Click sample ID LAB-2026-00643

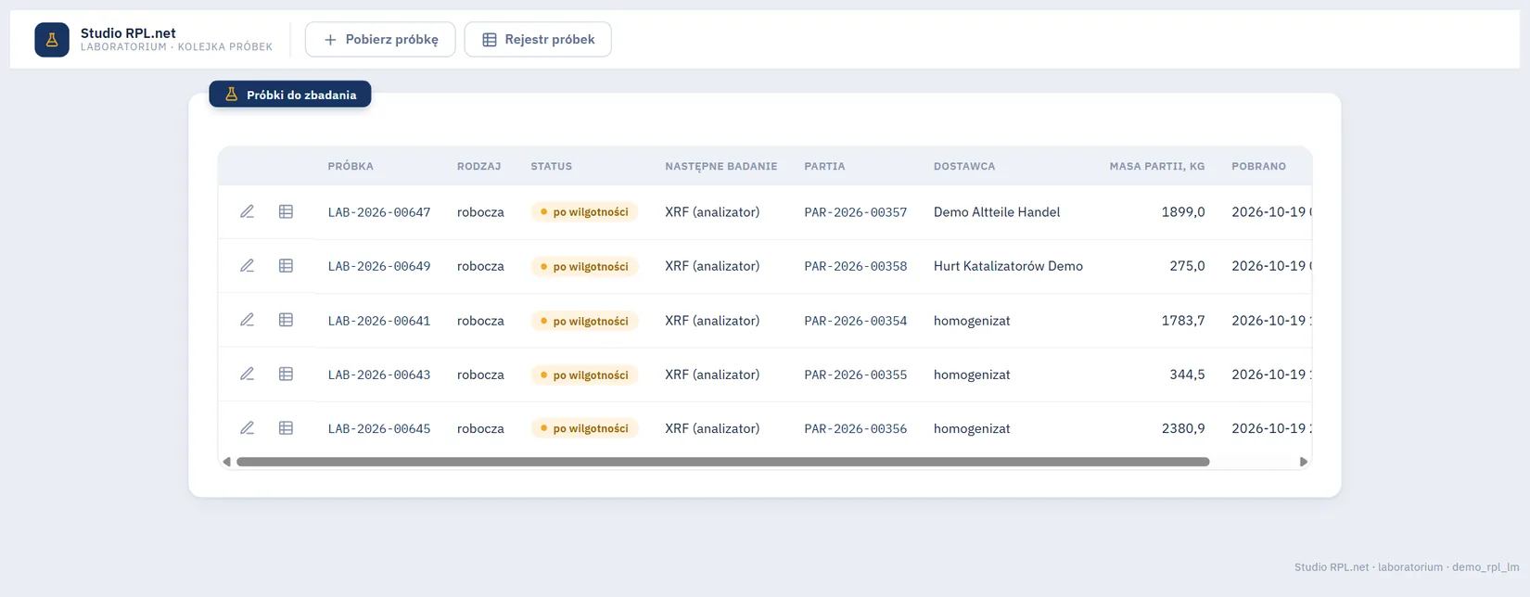[x=379, y=375]
